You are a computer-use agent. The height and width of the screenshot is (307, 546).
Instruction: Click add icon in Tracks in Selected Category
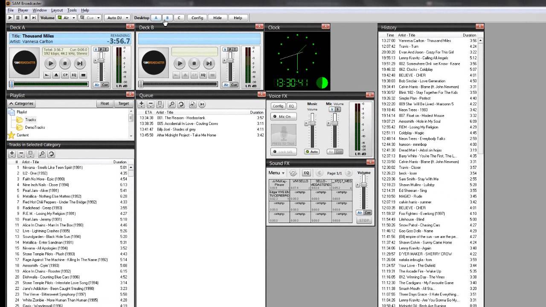(x=12, y=154)
